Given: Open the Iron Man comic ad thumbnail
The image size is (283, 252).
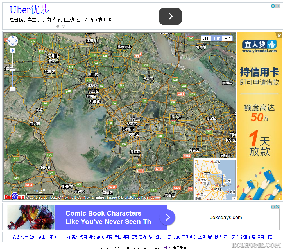Looking at the screenshot, I should tap(31, 217).
